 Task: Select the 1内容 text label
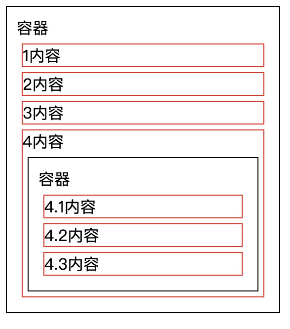pos(41,56)
